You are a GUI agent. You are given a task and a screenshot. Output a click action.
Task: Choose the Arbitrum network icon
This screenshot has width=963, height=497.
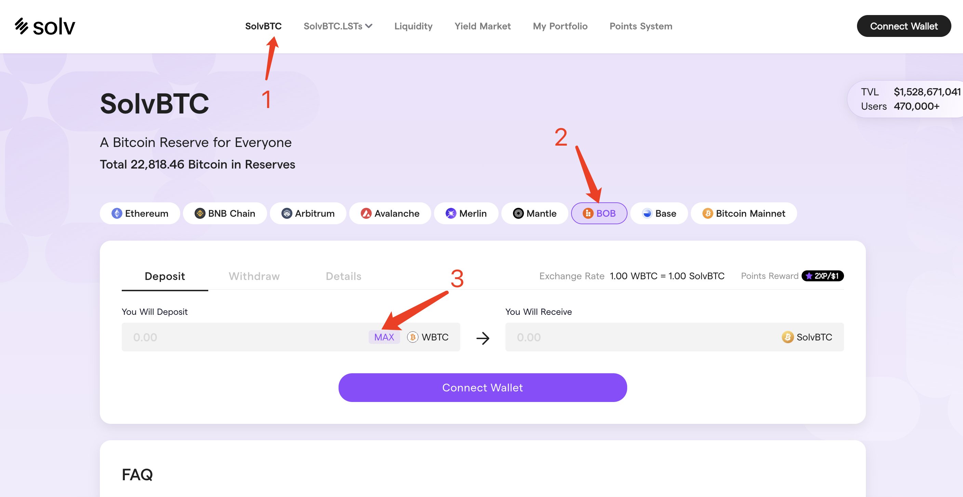(x=287, y=213)
